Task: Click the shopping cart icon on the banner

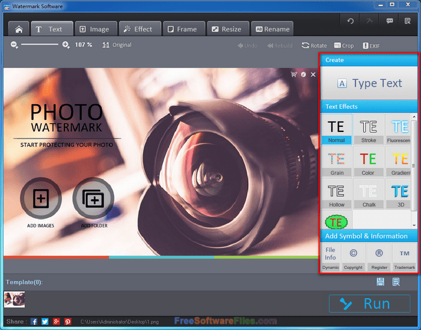Action: tap(294, 75)
